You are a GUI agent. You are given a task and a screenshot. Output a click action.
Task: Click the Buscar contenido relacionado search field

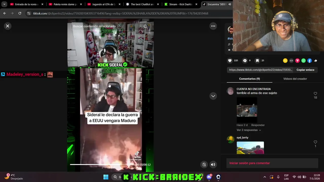[x=108, y=26]
